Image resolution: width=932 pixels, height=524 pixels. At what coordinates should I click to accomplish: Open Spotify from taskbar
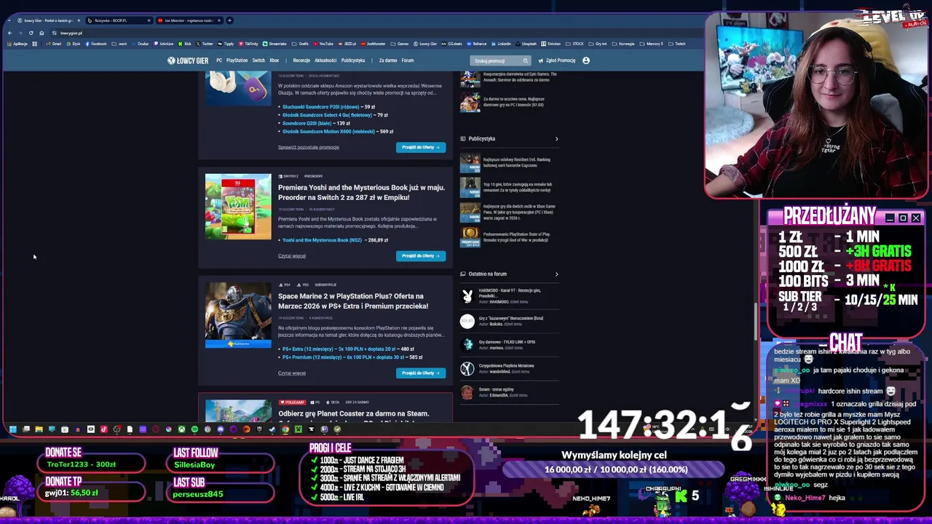[194, 429]
